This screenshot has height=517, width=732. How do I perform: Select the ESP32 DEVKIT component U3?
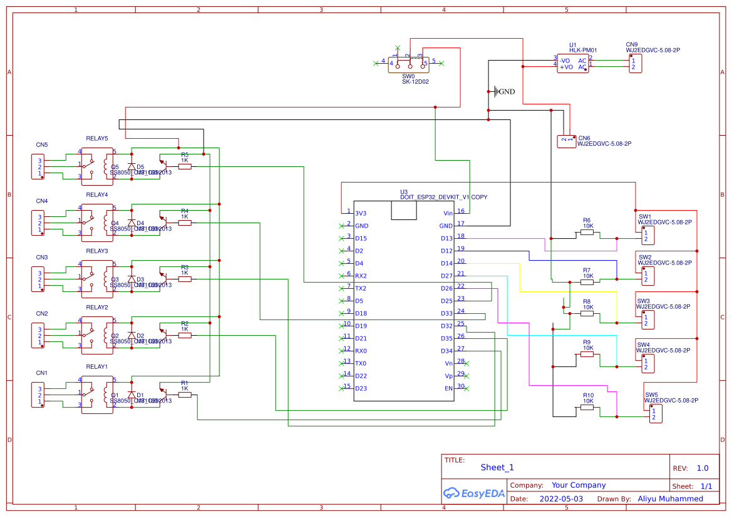pos(404,300)
